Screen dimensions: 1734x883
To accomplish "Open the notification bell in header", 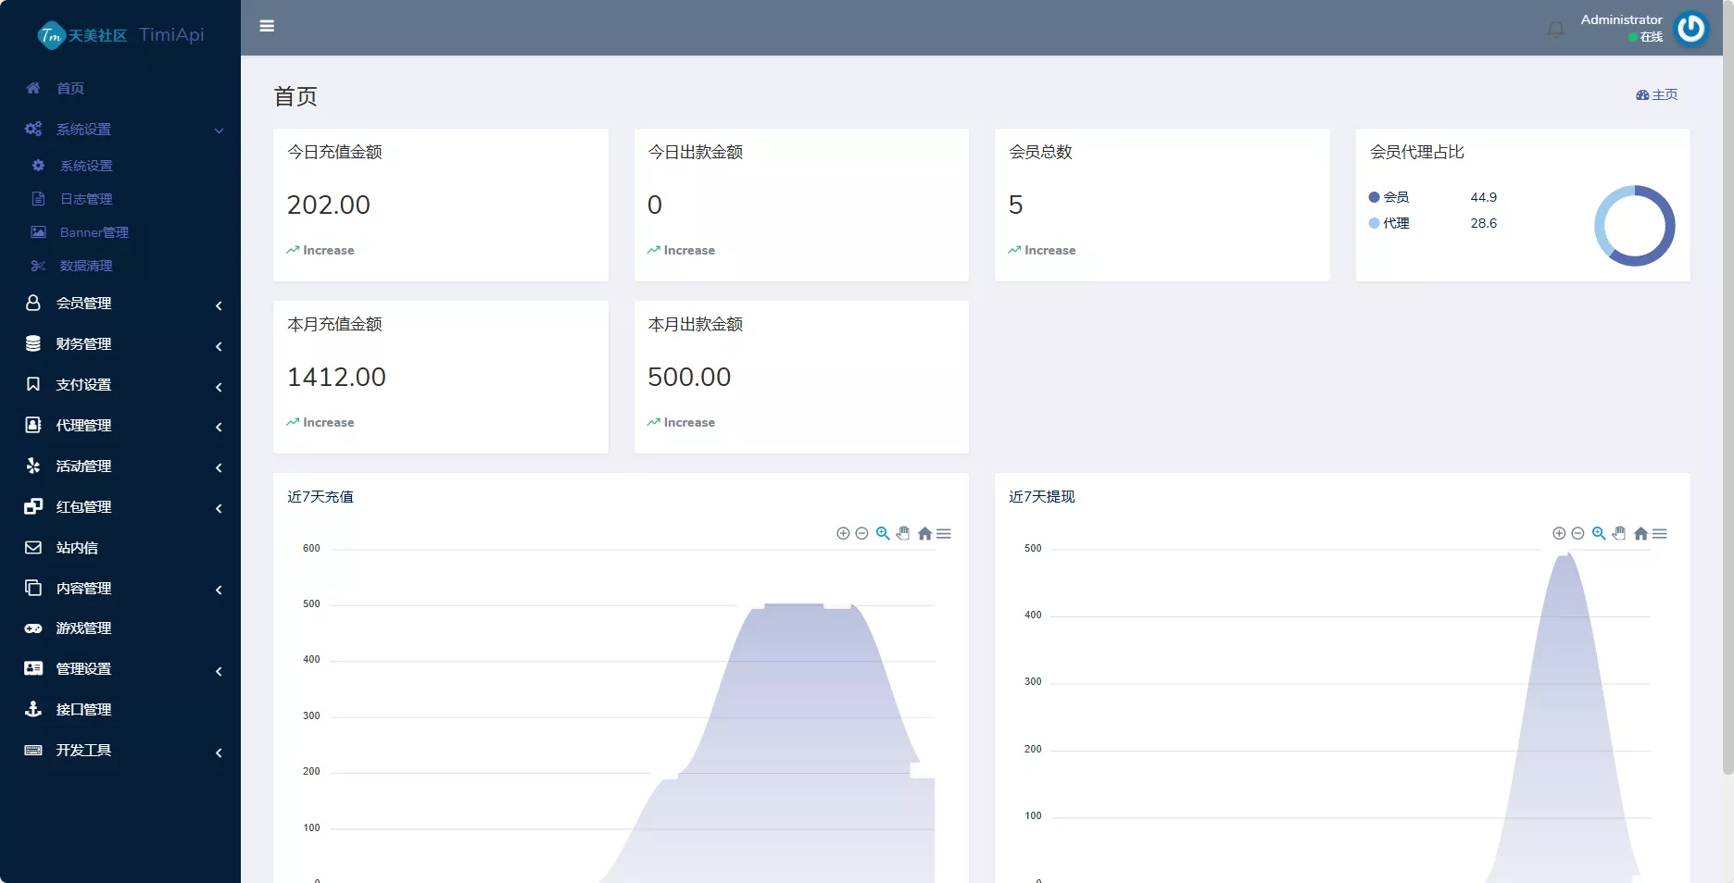I will (x=1555, y=30).
